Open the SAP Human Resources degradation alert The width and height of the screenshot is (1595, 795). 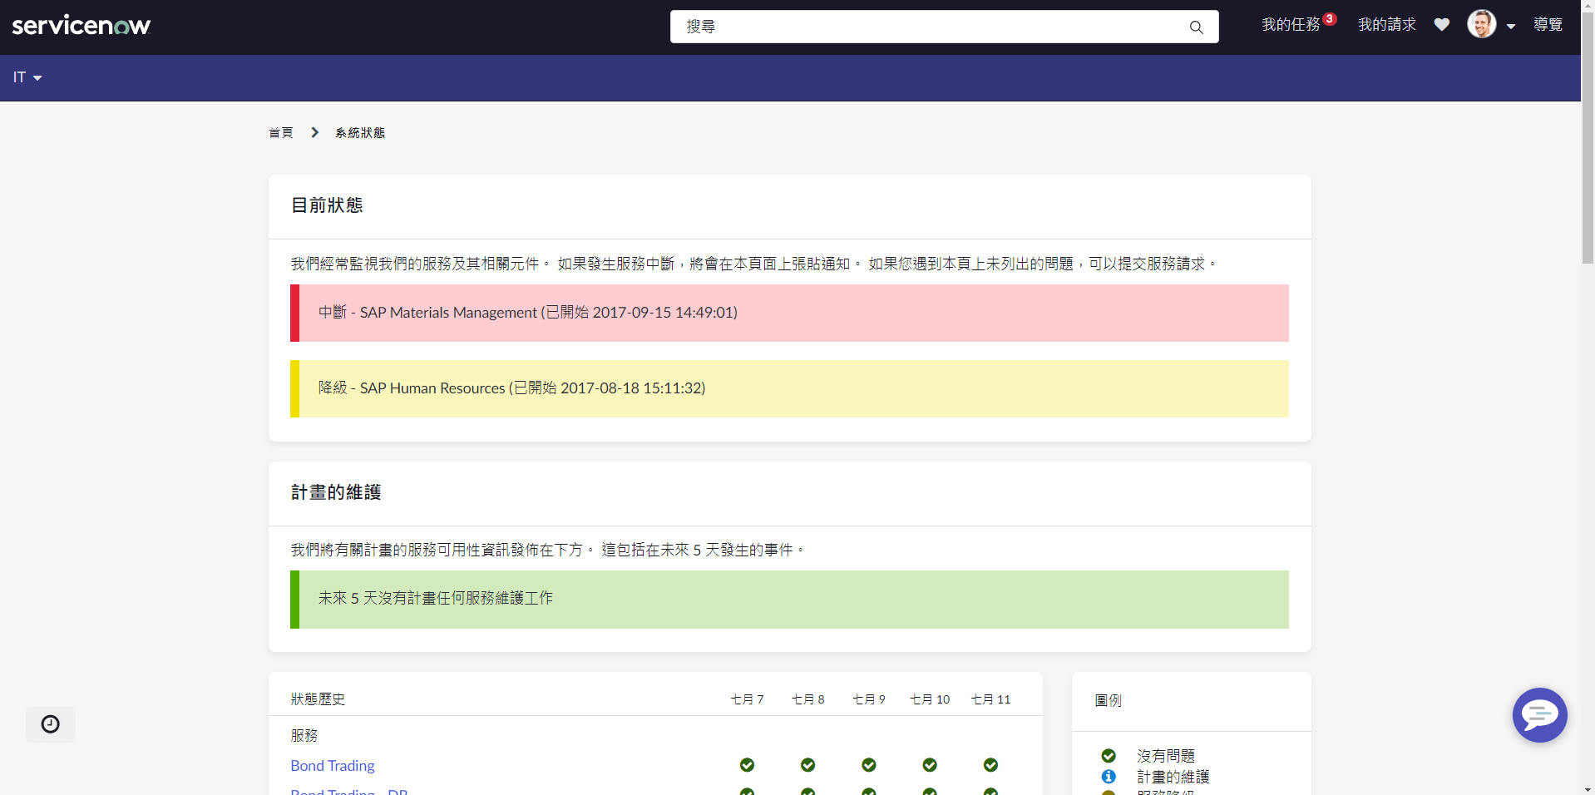click(789, 388)
